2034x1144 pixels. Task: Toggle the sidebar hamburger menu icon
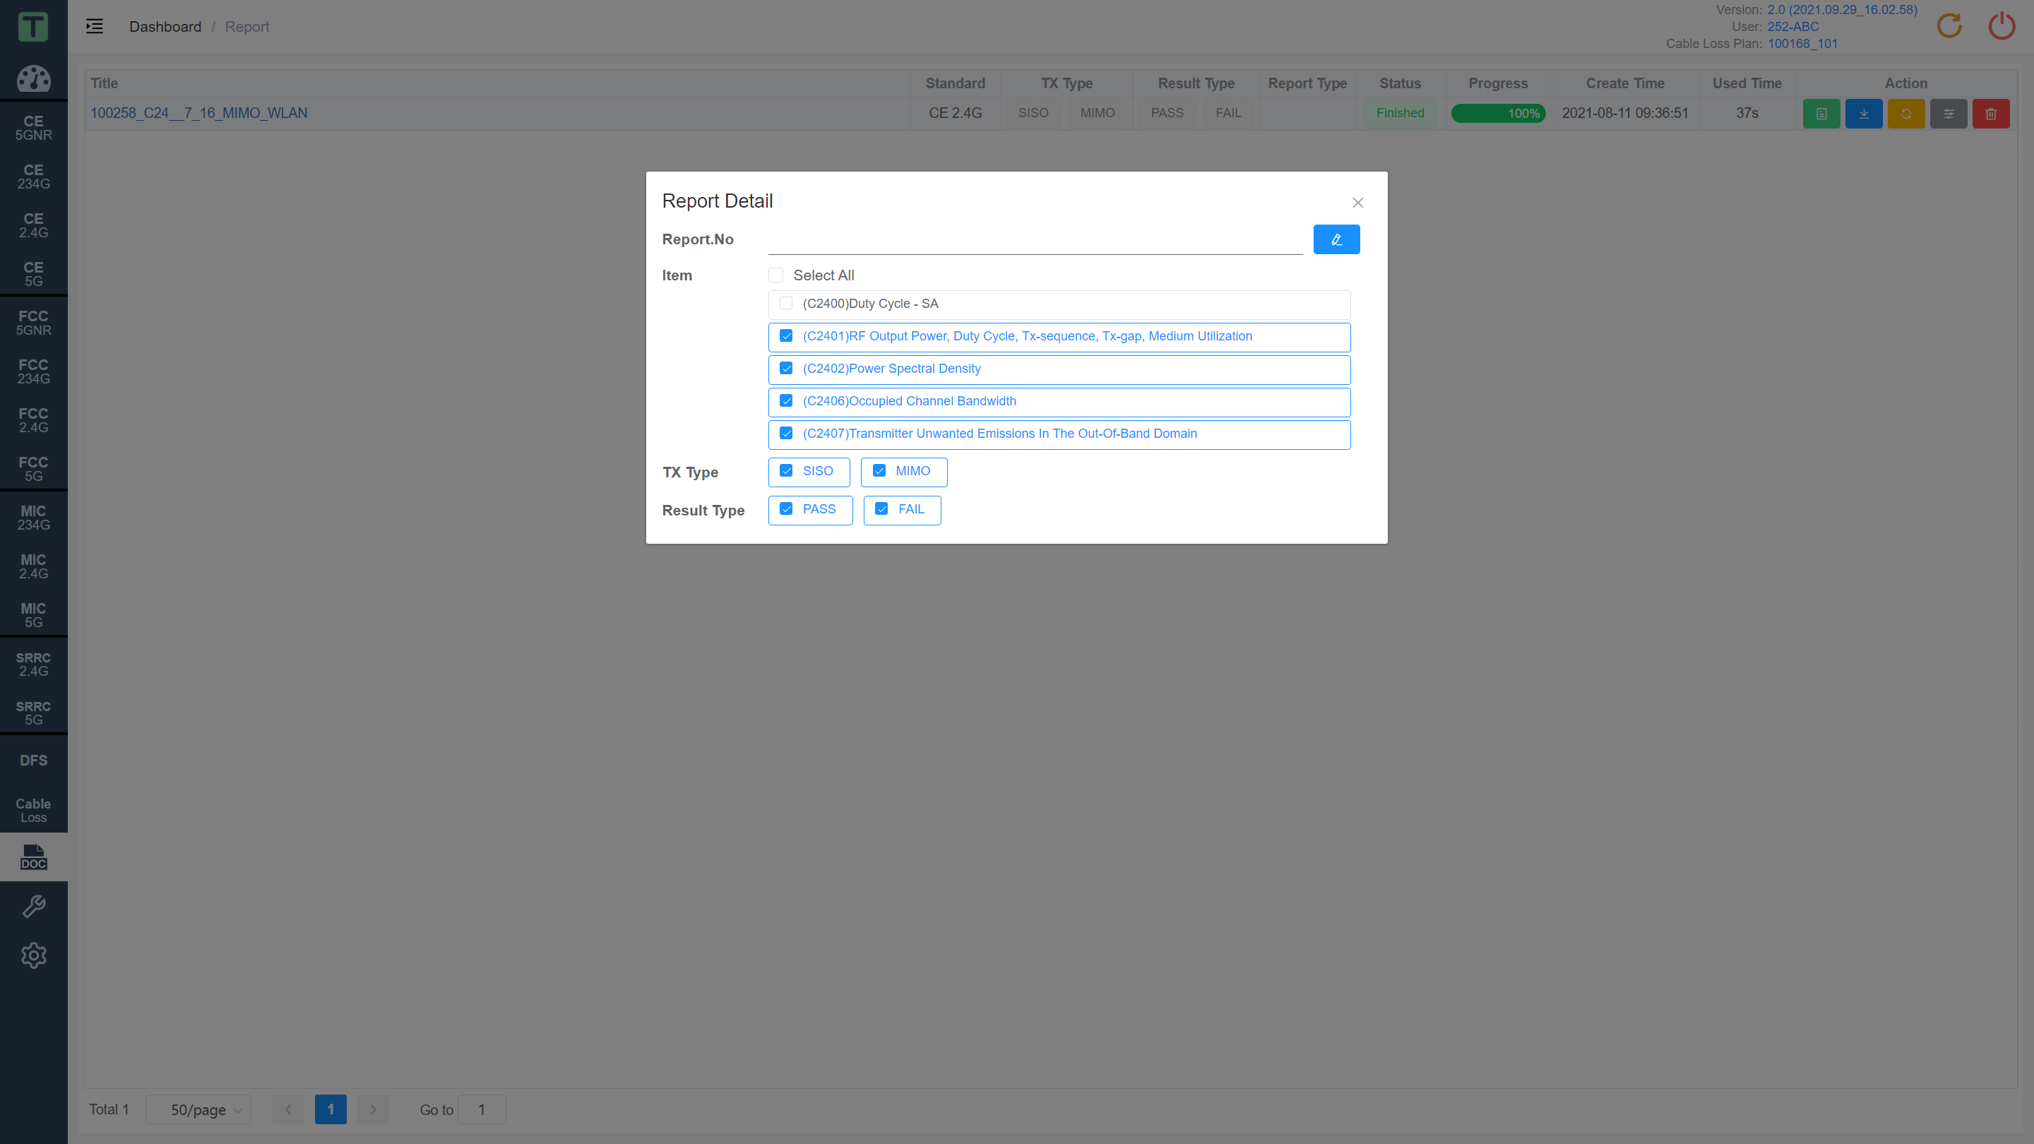click(x=95, y=27)
